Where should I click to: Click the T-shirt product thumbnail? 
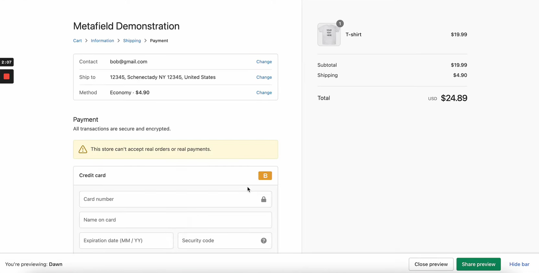tap(329, 34)
